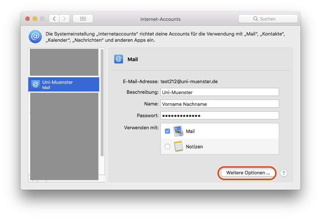Click the Weitere Optionen button

click(x=248, y=173)
